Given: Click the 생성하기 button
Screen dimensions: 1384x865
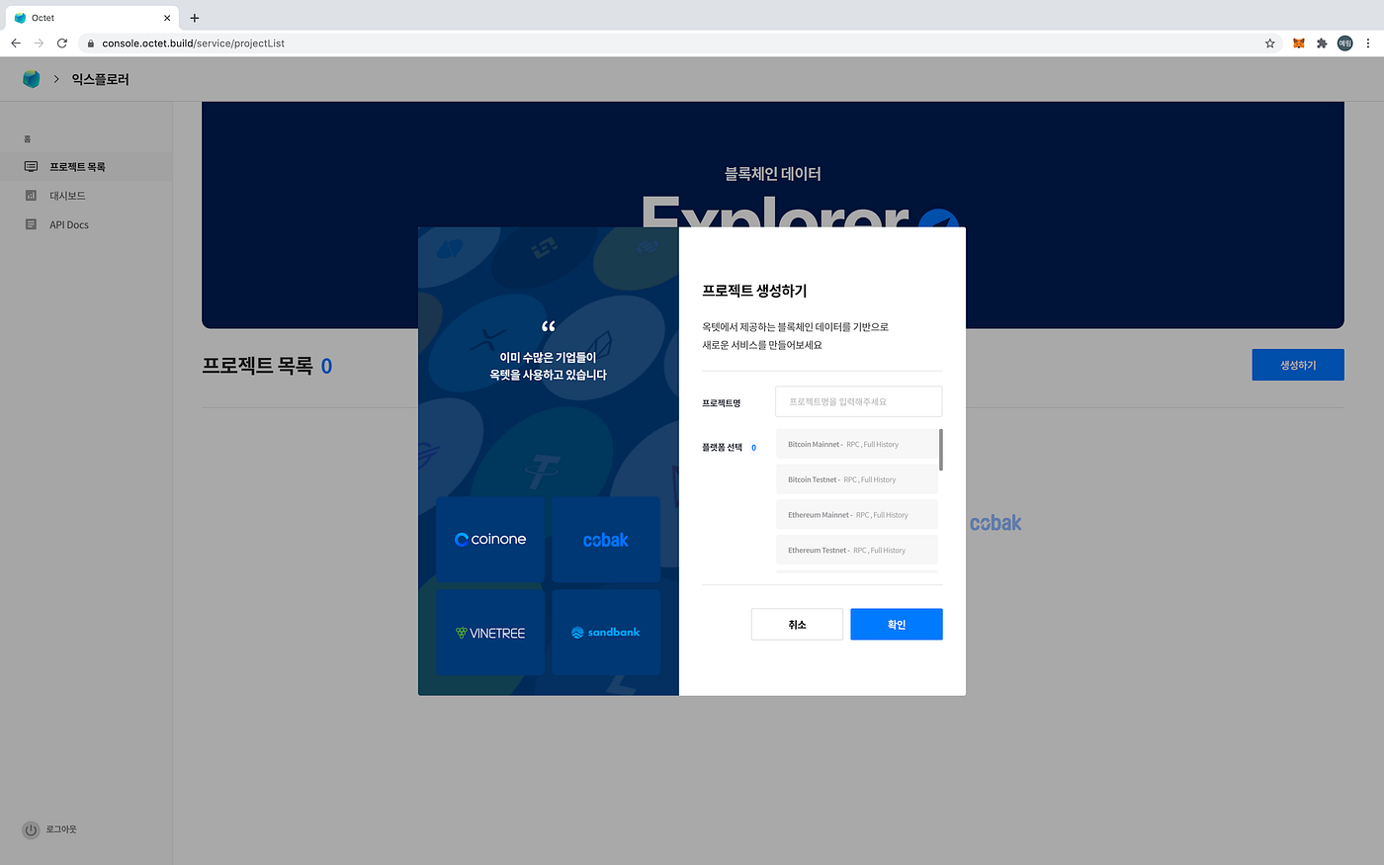Looking at the screenshot, I should click(x=1298, y=365).
